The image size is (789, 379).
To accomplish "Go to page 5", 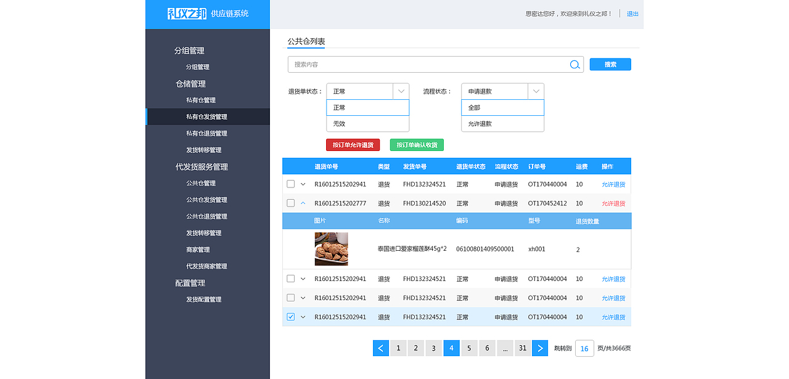I will [x=469, y=348].
